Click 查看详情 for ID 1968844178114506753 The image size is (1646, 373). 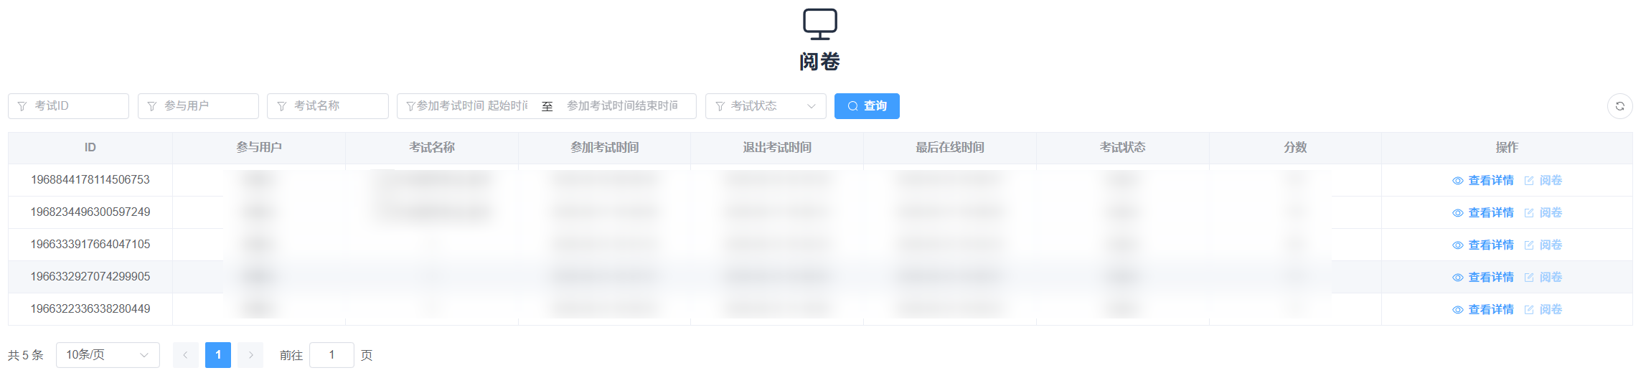(1482, 181)
